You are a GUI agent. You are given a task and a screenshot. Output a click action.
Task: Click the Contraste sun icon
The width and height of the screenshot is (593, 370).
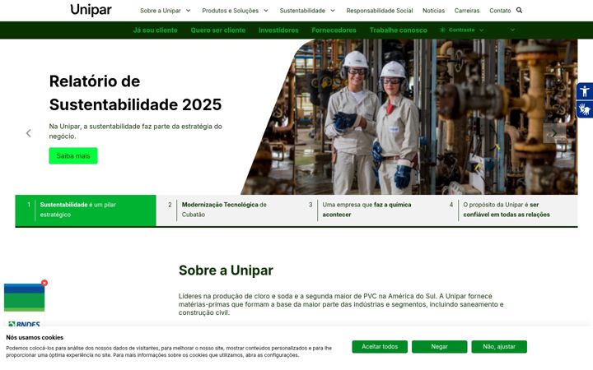[442, 30]
